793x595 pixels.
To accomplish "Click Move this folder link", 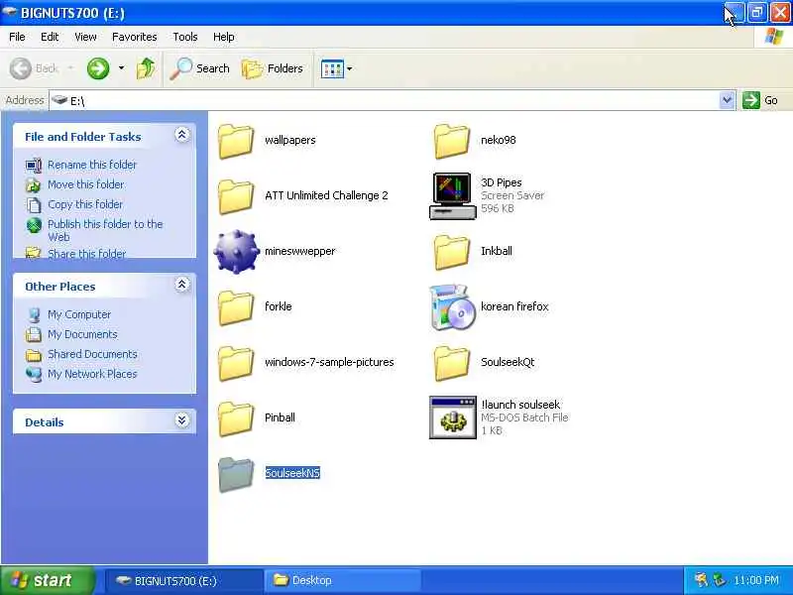I will pos(86,184).
